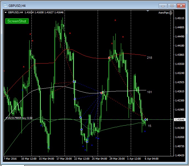Viewport: 189px width, 166px height.
Task: Click the moving average label 218
Action: [150, 58]
